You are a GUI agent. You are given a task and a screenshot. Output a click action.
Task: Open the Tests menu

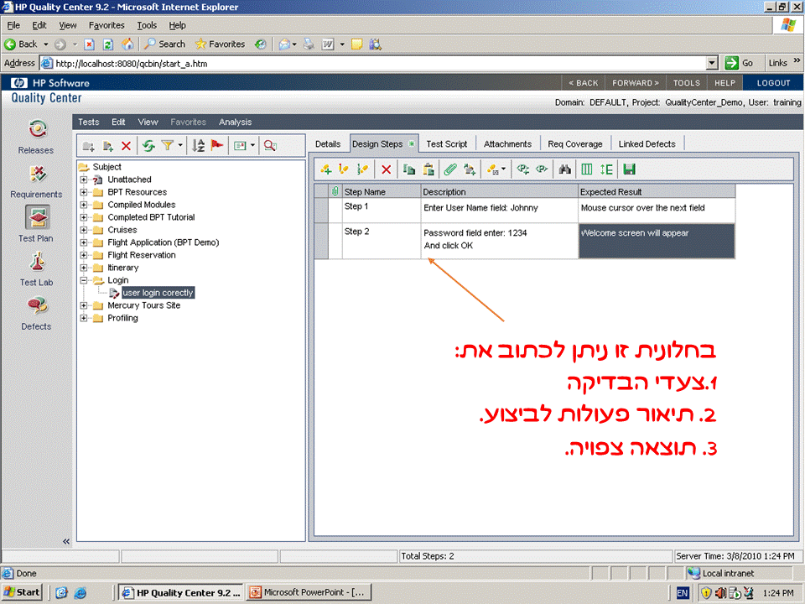88,122
